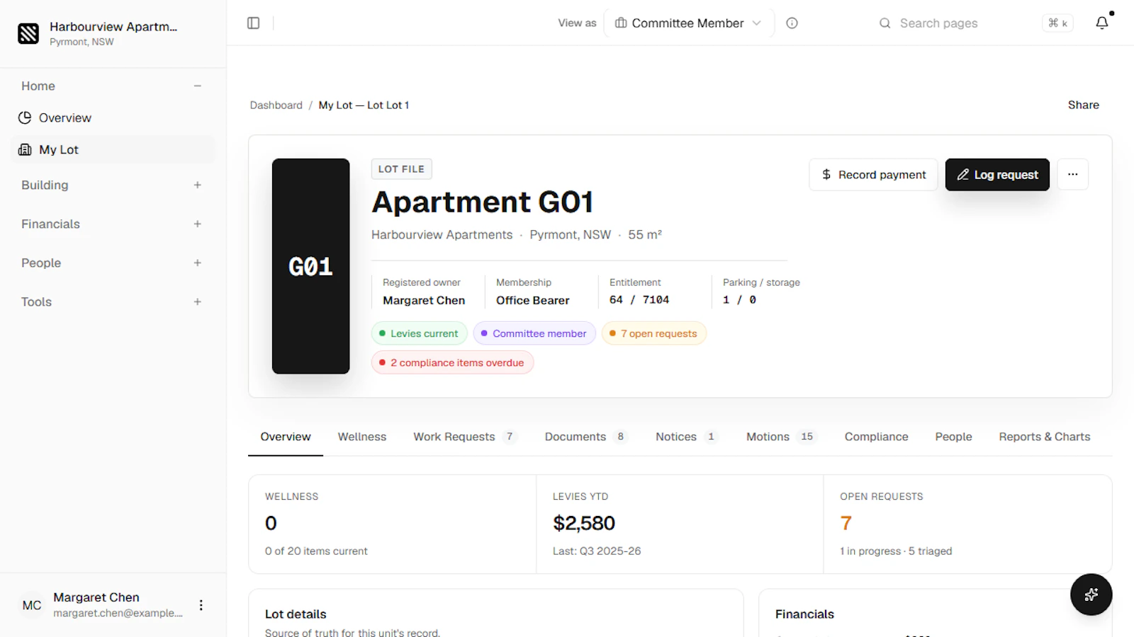Click the Office Bearer membership value
The height and width of the screenshot is (637, 1134).
(x=532, y=300)
